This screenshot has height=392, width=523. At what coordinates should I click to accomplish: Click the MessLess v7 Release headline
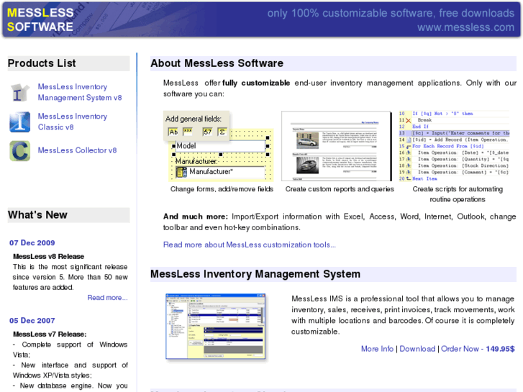pyautogui.click(x=50, y=334)
